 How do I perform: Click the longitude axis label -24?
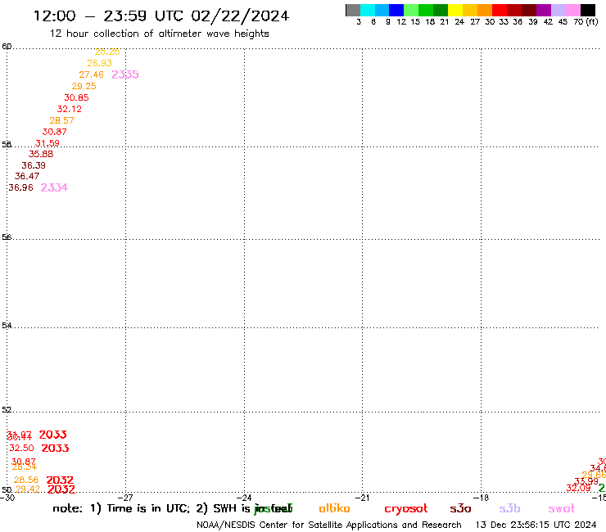coord(244,498)
